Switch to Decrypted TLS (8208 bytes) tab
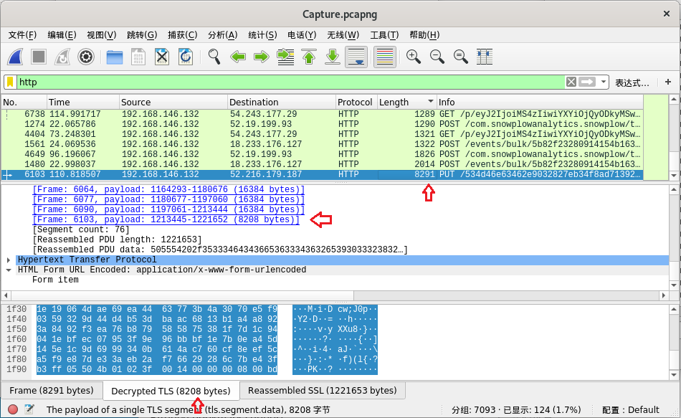The image size is (681, 418). pos(171,391)
